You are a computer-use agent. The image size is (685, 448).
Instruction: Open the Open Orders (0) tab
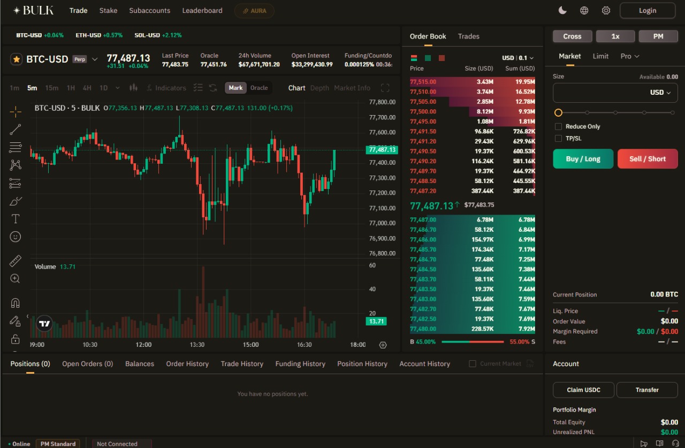point(88,364)
